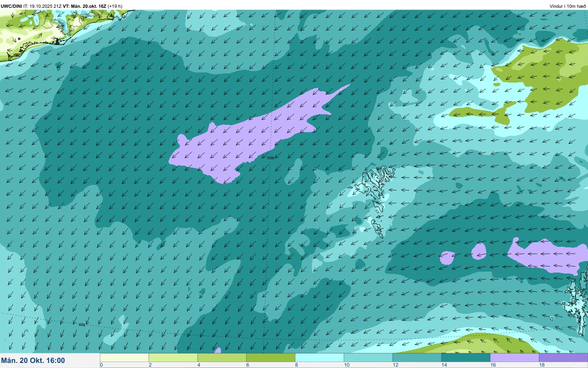This screenshot has height=368, width=588.
Task: Click the 'VT: Mán. 20.okt. 16Z' valid time text
Action: coord(85,6)
